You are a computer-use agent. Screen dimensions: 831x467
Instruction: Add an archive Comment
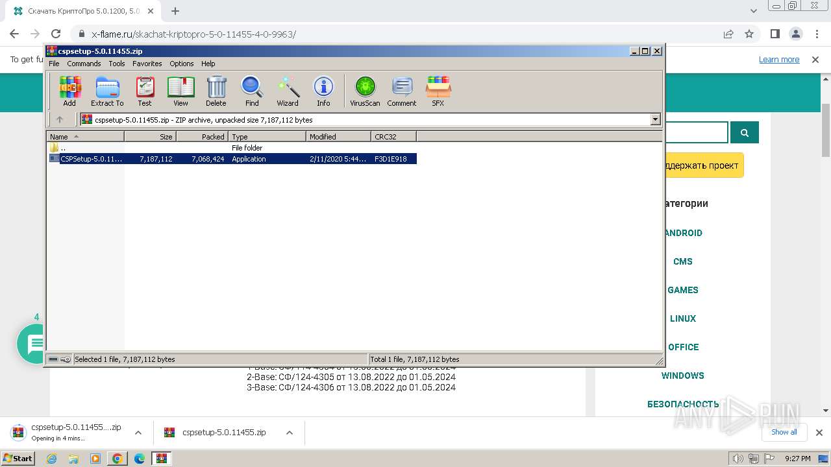(402, 91)
